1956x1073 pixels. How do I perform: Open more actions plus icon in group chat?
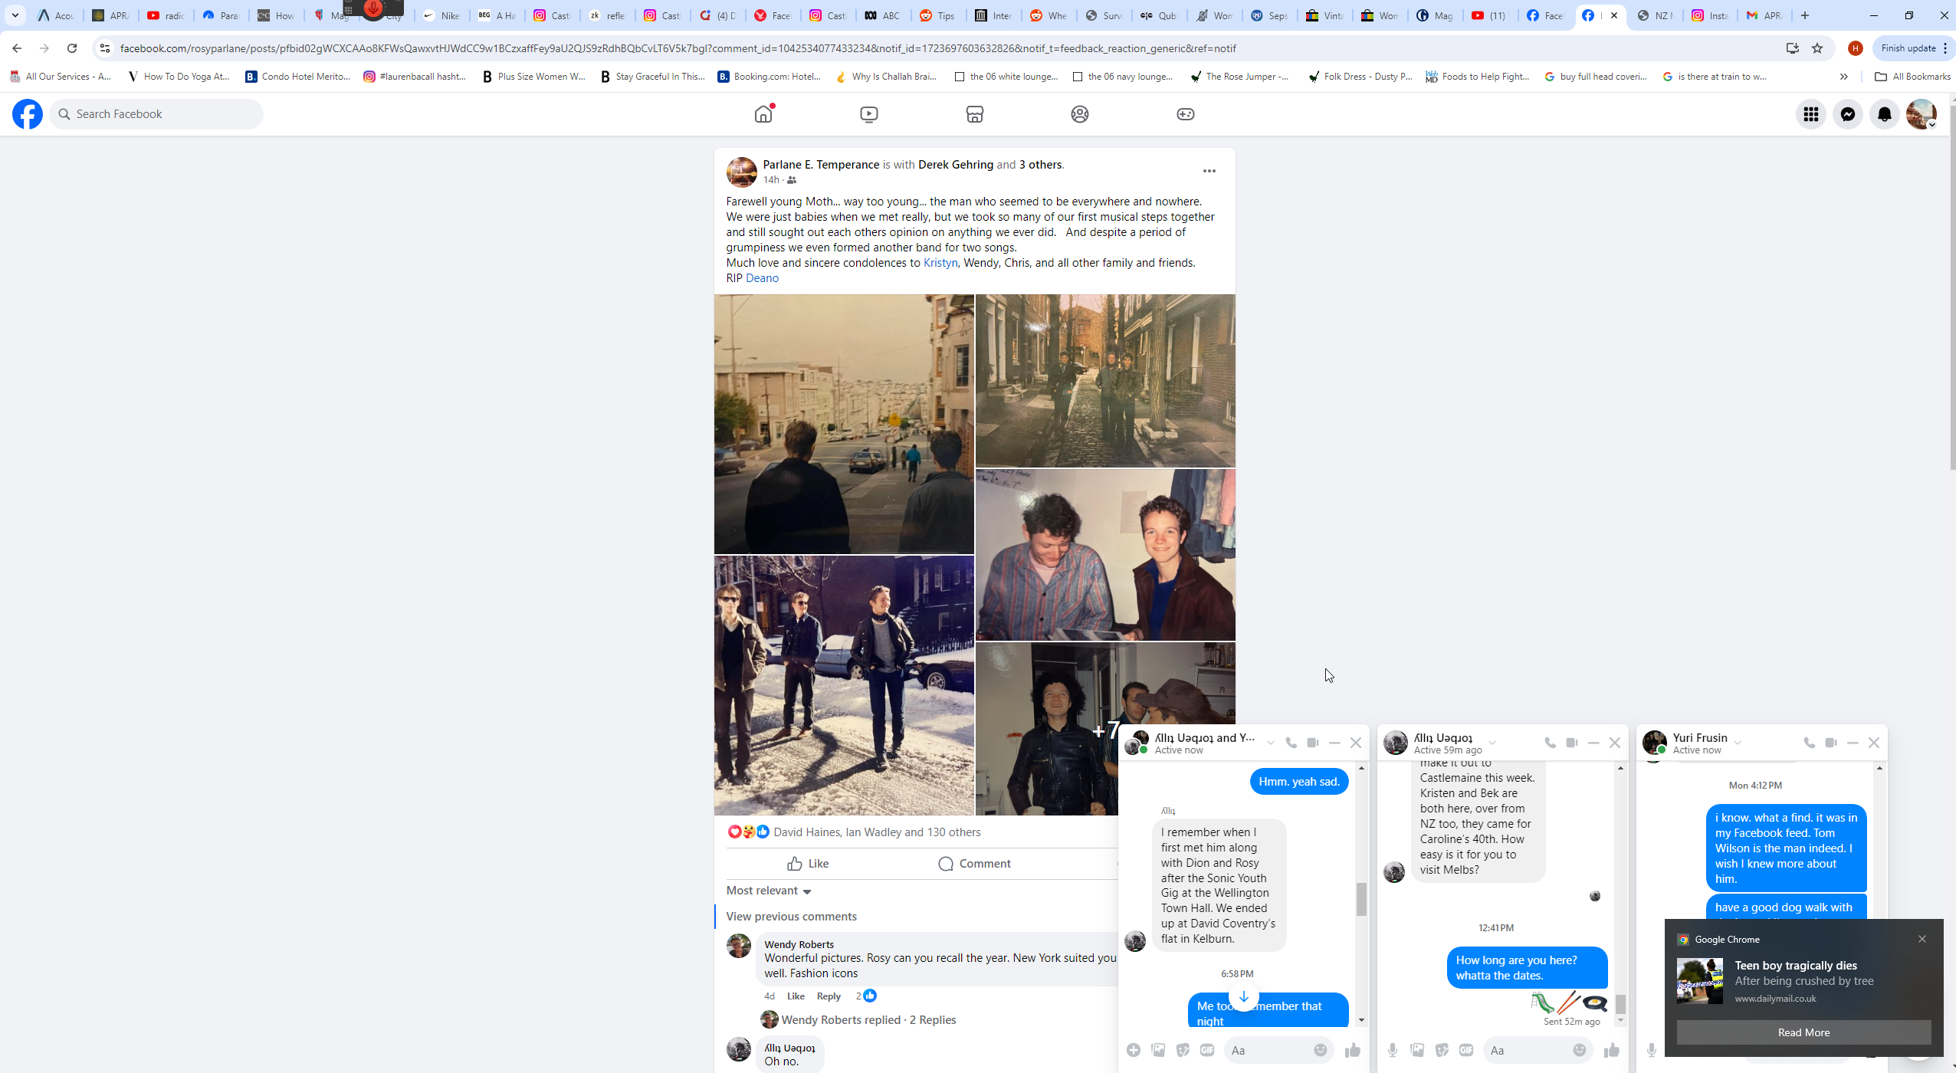[x=1134, y=1050]
